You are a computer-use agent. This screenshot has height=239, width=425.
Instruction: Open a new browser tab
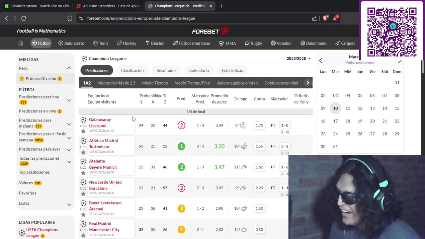(221, 6)
